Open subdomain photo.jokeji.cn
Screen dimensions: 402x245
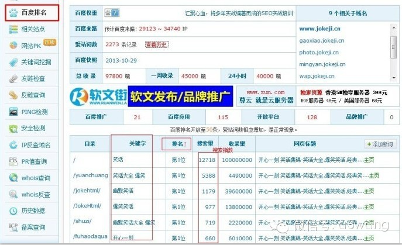coord(319,52)
